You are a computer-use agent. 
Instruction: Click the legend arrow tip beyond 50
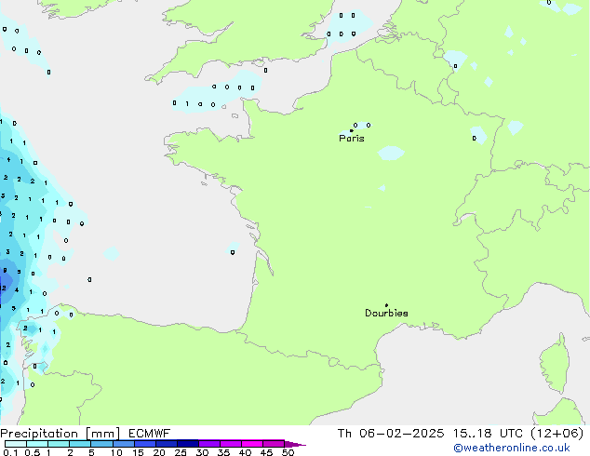pyautogui.click(x=295, y=444)
